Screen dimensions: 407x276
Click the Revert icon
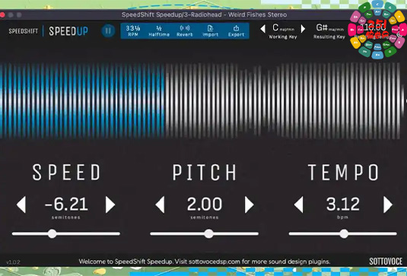coord(185,31)
